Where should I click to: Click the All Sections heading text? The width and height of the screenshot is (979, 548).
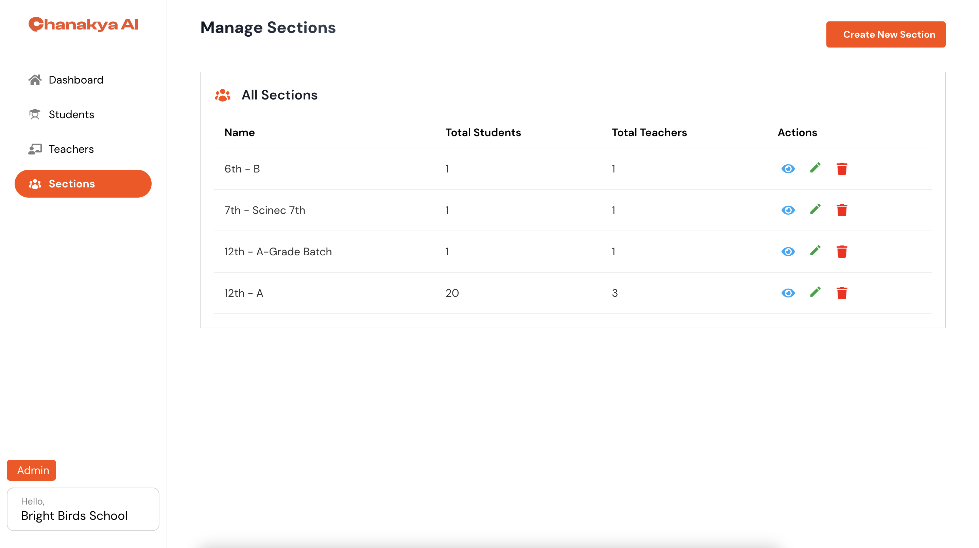pyautogui.click(x=279, y=95)
